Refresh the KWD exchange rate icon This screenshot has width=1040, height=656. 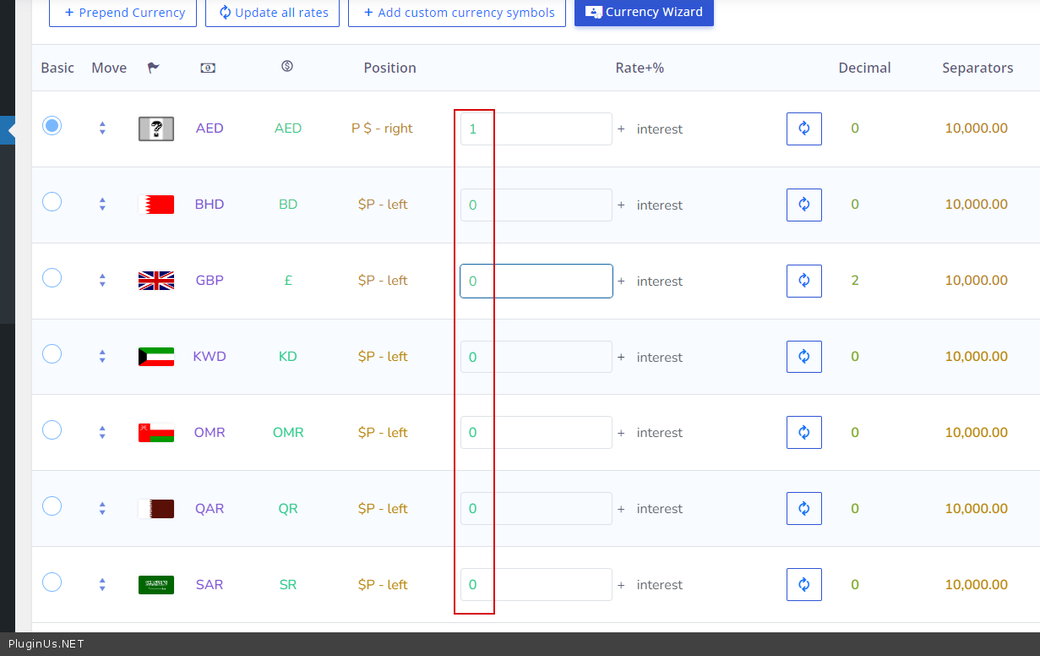tap(803, 357)
